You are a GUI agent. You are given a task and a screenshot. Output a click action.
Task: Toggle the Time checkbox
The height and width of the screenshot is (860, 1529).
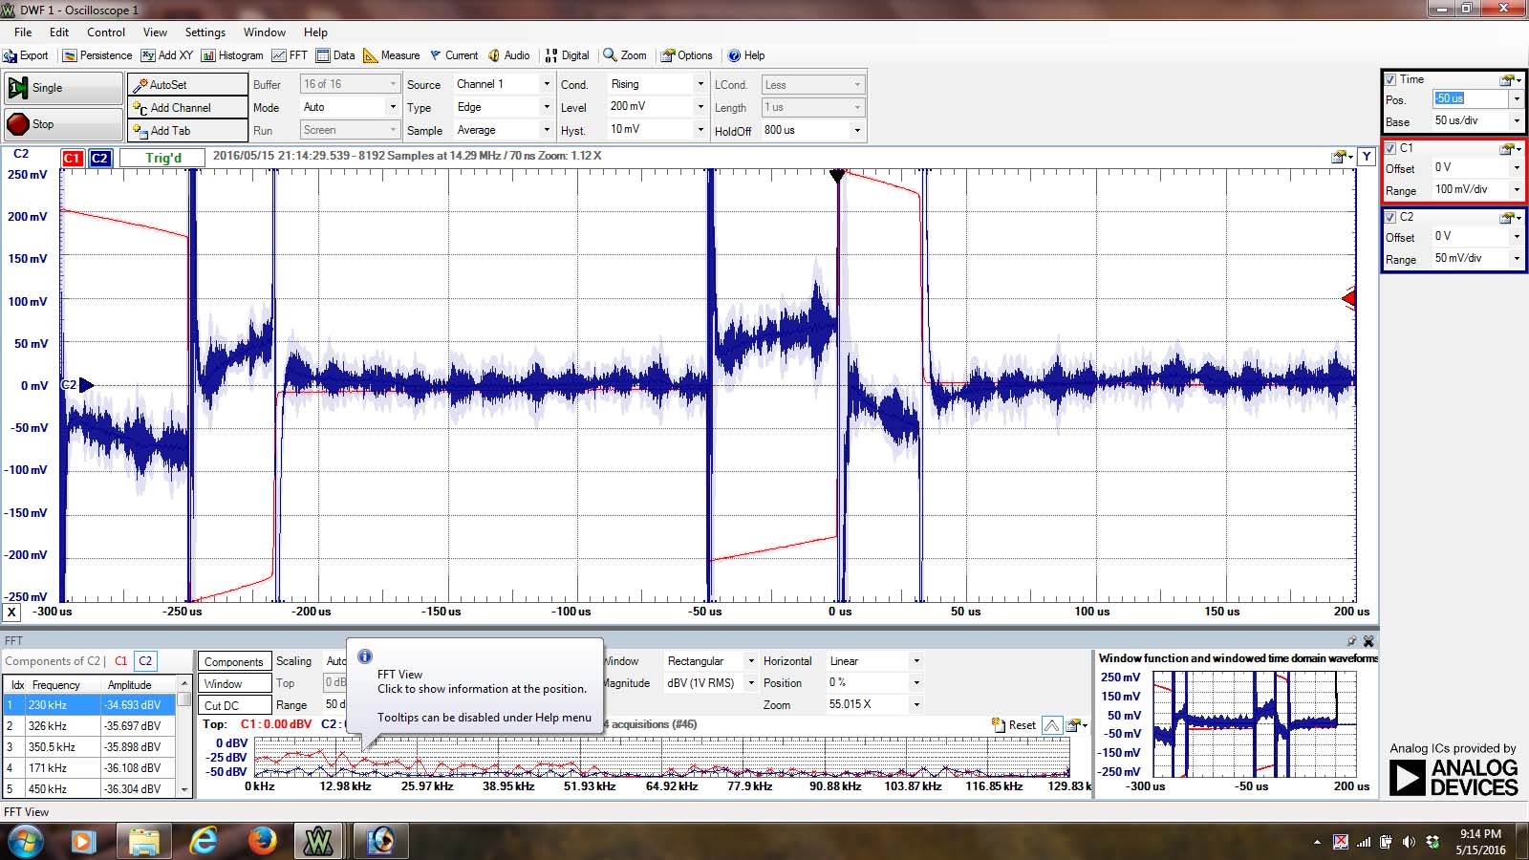[1390, 79]
